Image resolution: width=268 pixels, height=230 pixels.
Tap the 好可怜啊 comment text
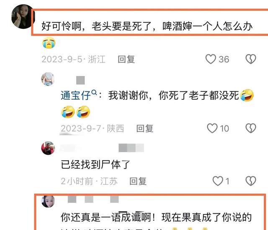coord(147,26)
